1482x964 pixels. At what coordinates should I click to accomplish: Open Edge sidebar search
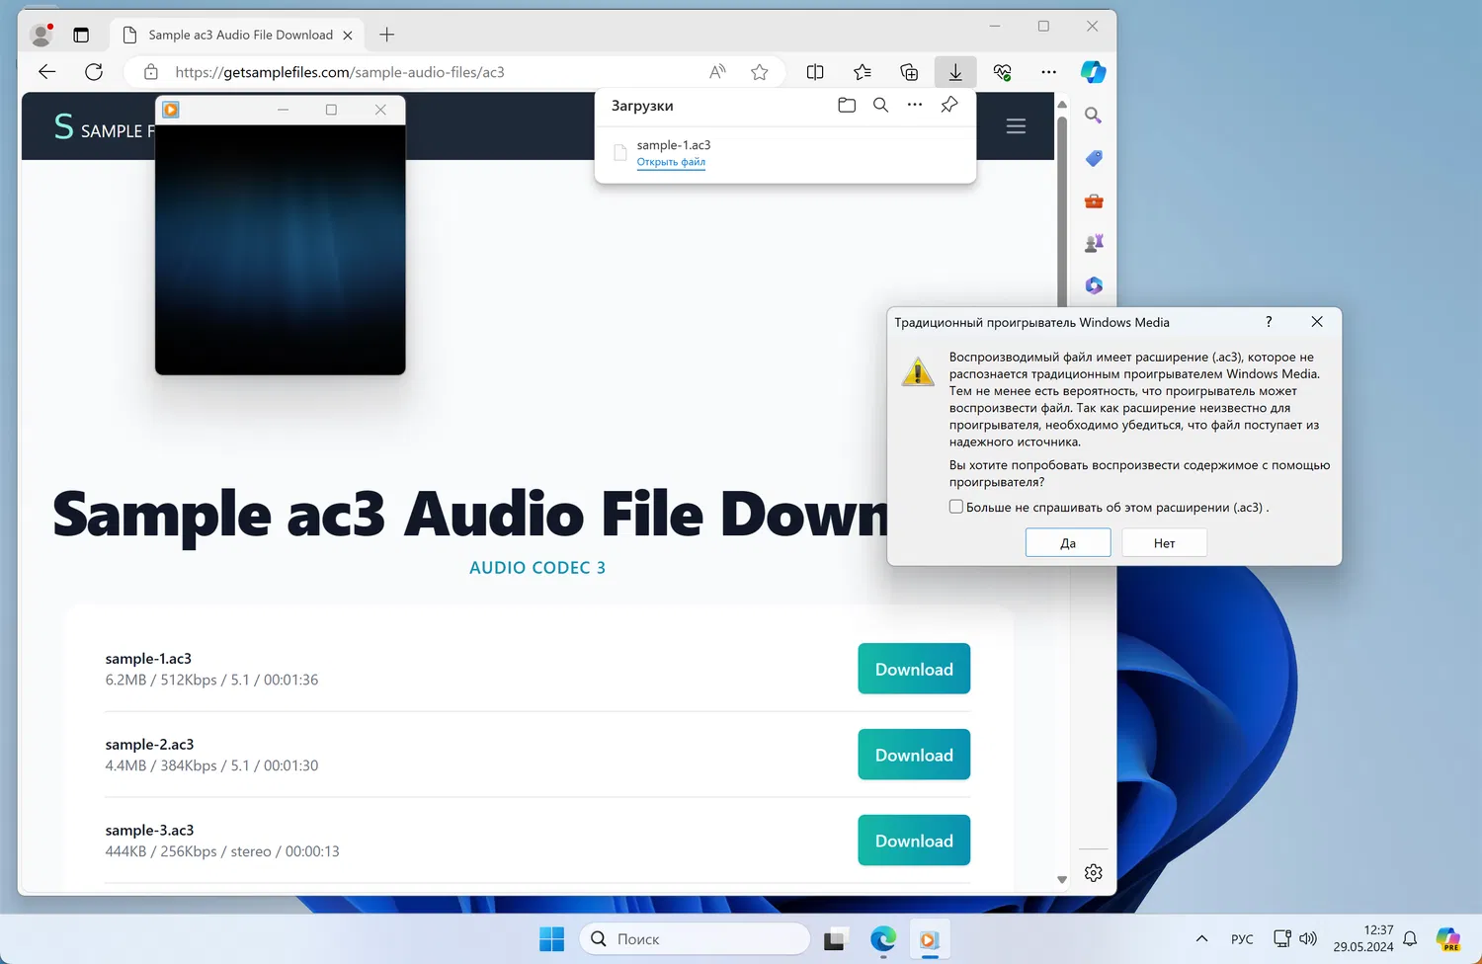tap(1093, 116)
